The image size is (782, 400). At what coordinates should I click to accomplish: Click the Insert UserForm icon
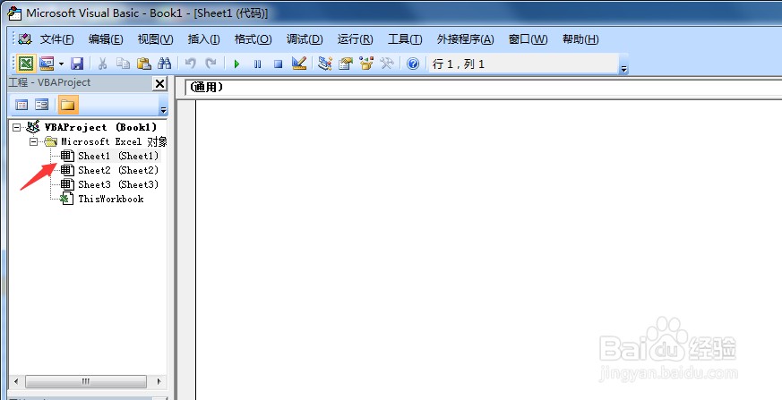pos(47,64)
